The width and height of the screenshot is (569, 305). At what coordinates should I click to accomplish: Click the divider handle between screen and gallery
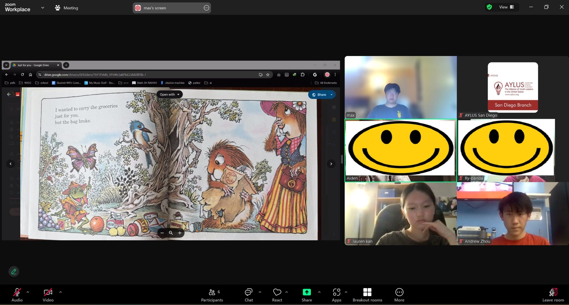[x=342, y=159]
